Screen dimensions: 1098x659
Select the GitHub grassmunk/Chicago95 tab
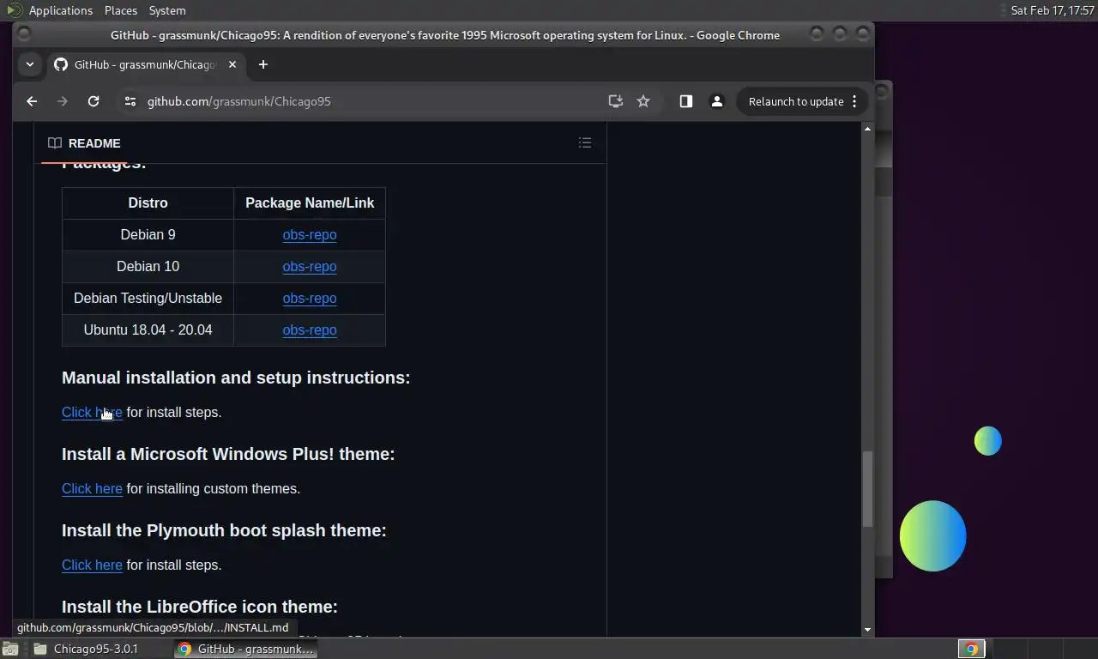point(145,64)
